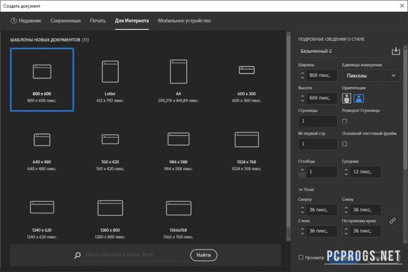Enable the Разворот Страницы checkbox
The width and height of the screenshot is (408, 272).
click(345, 121)
